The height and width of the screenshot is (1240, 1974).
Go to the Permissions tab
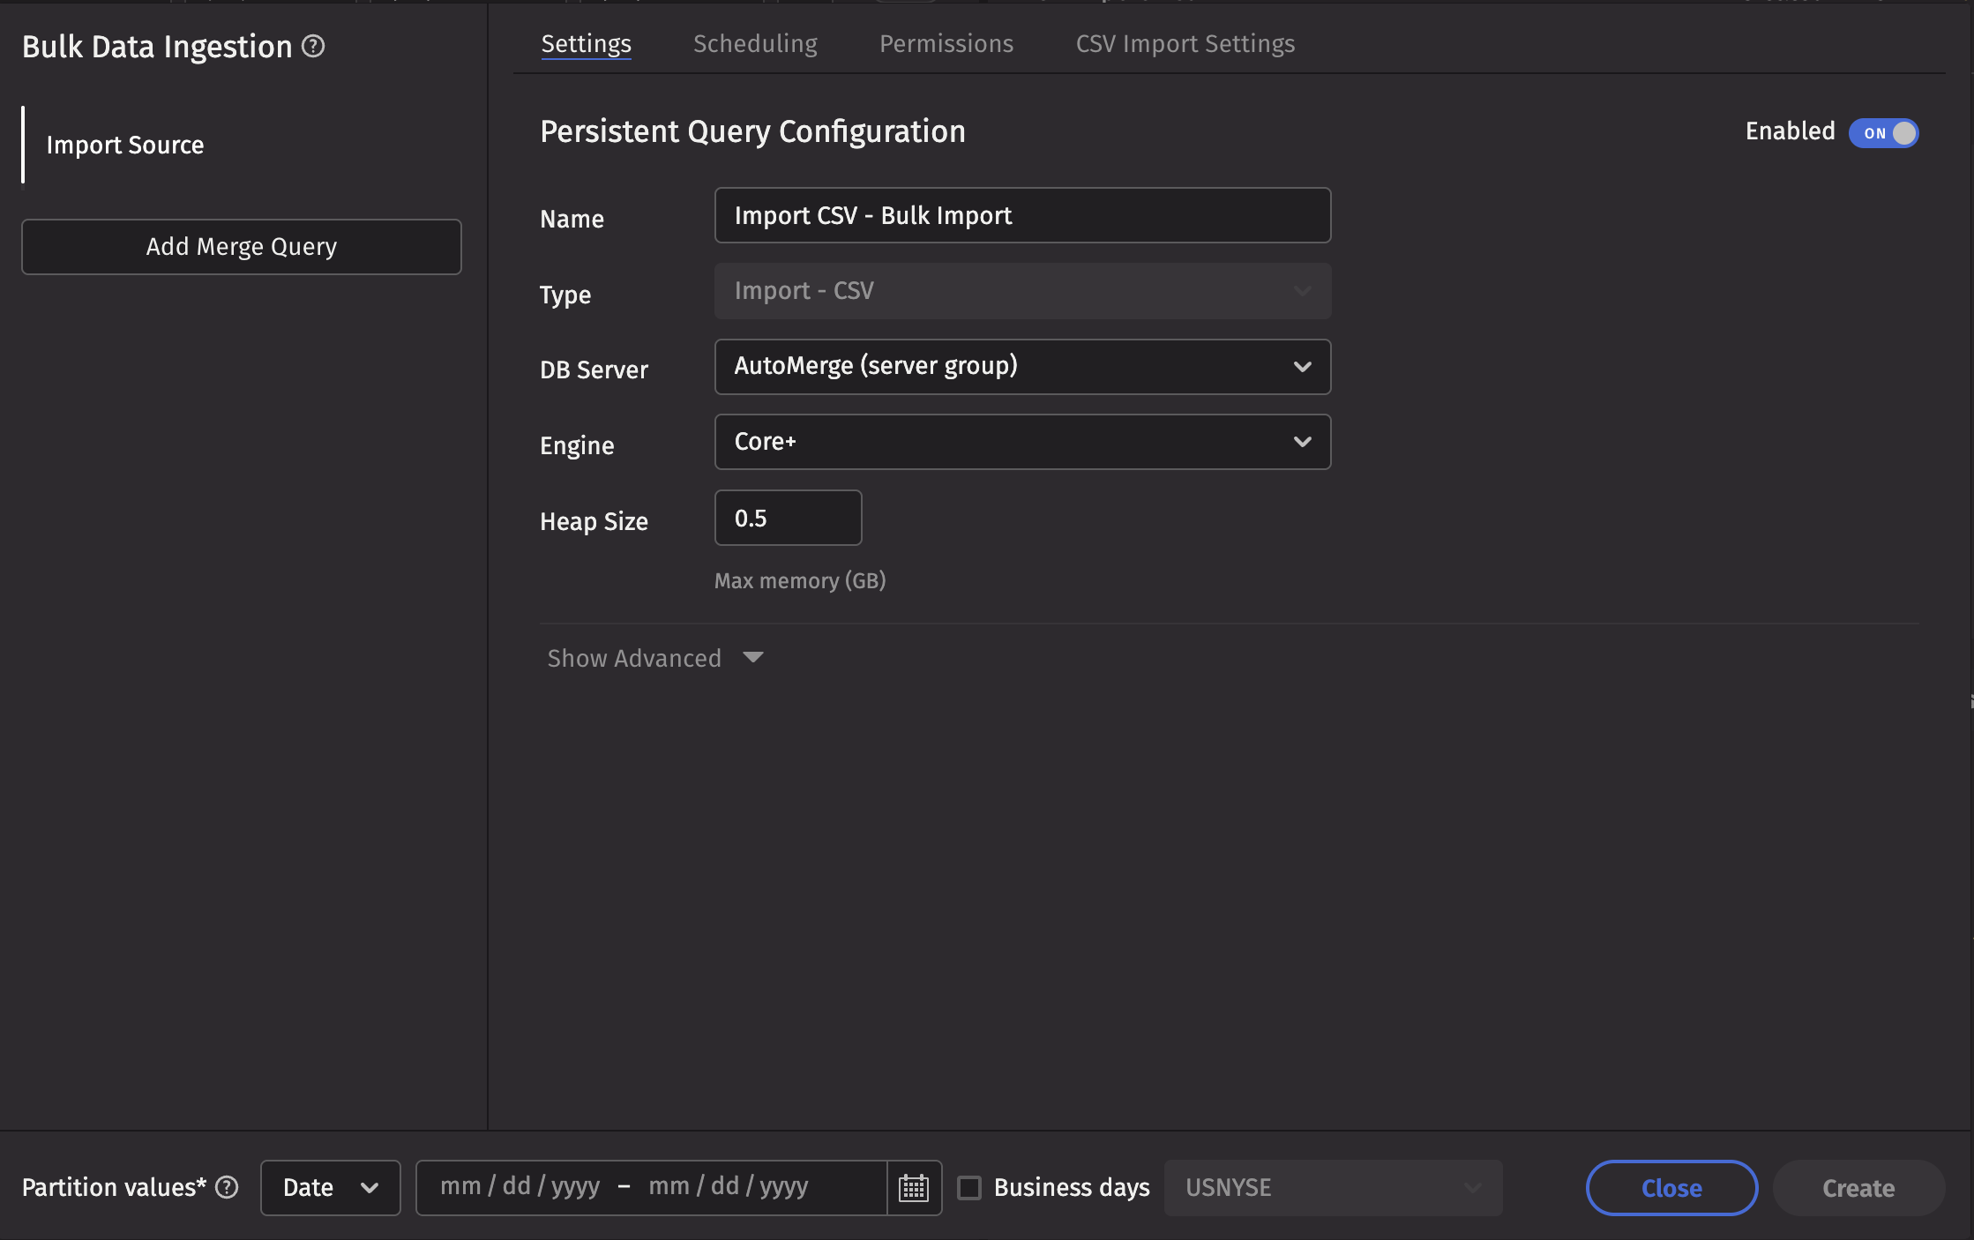point(946,44)
